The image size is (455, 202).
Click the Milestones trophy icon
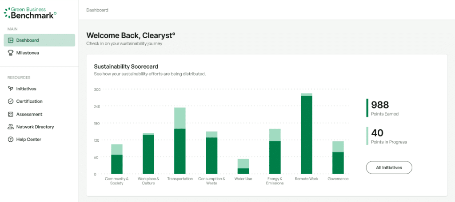point(11,53)
